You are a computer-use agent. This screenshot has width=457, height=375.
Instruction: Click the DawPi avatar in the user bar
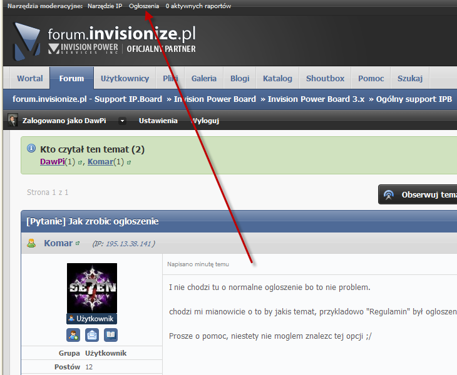click(x=13, y=121)
